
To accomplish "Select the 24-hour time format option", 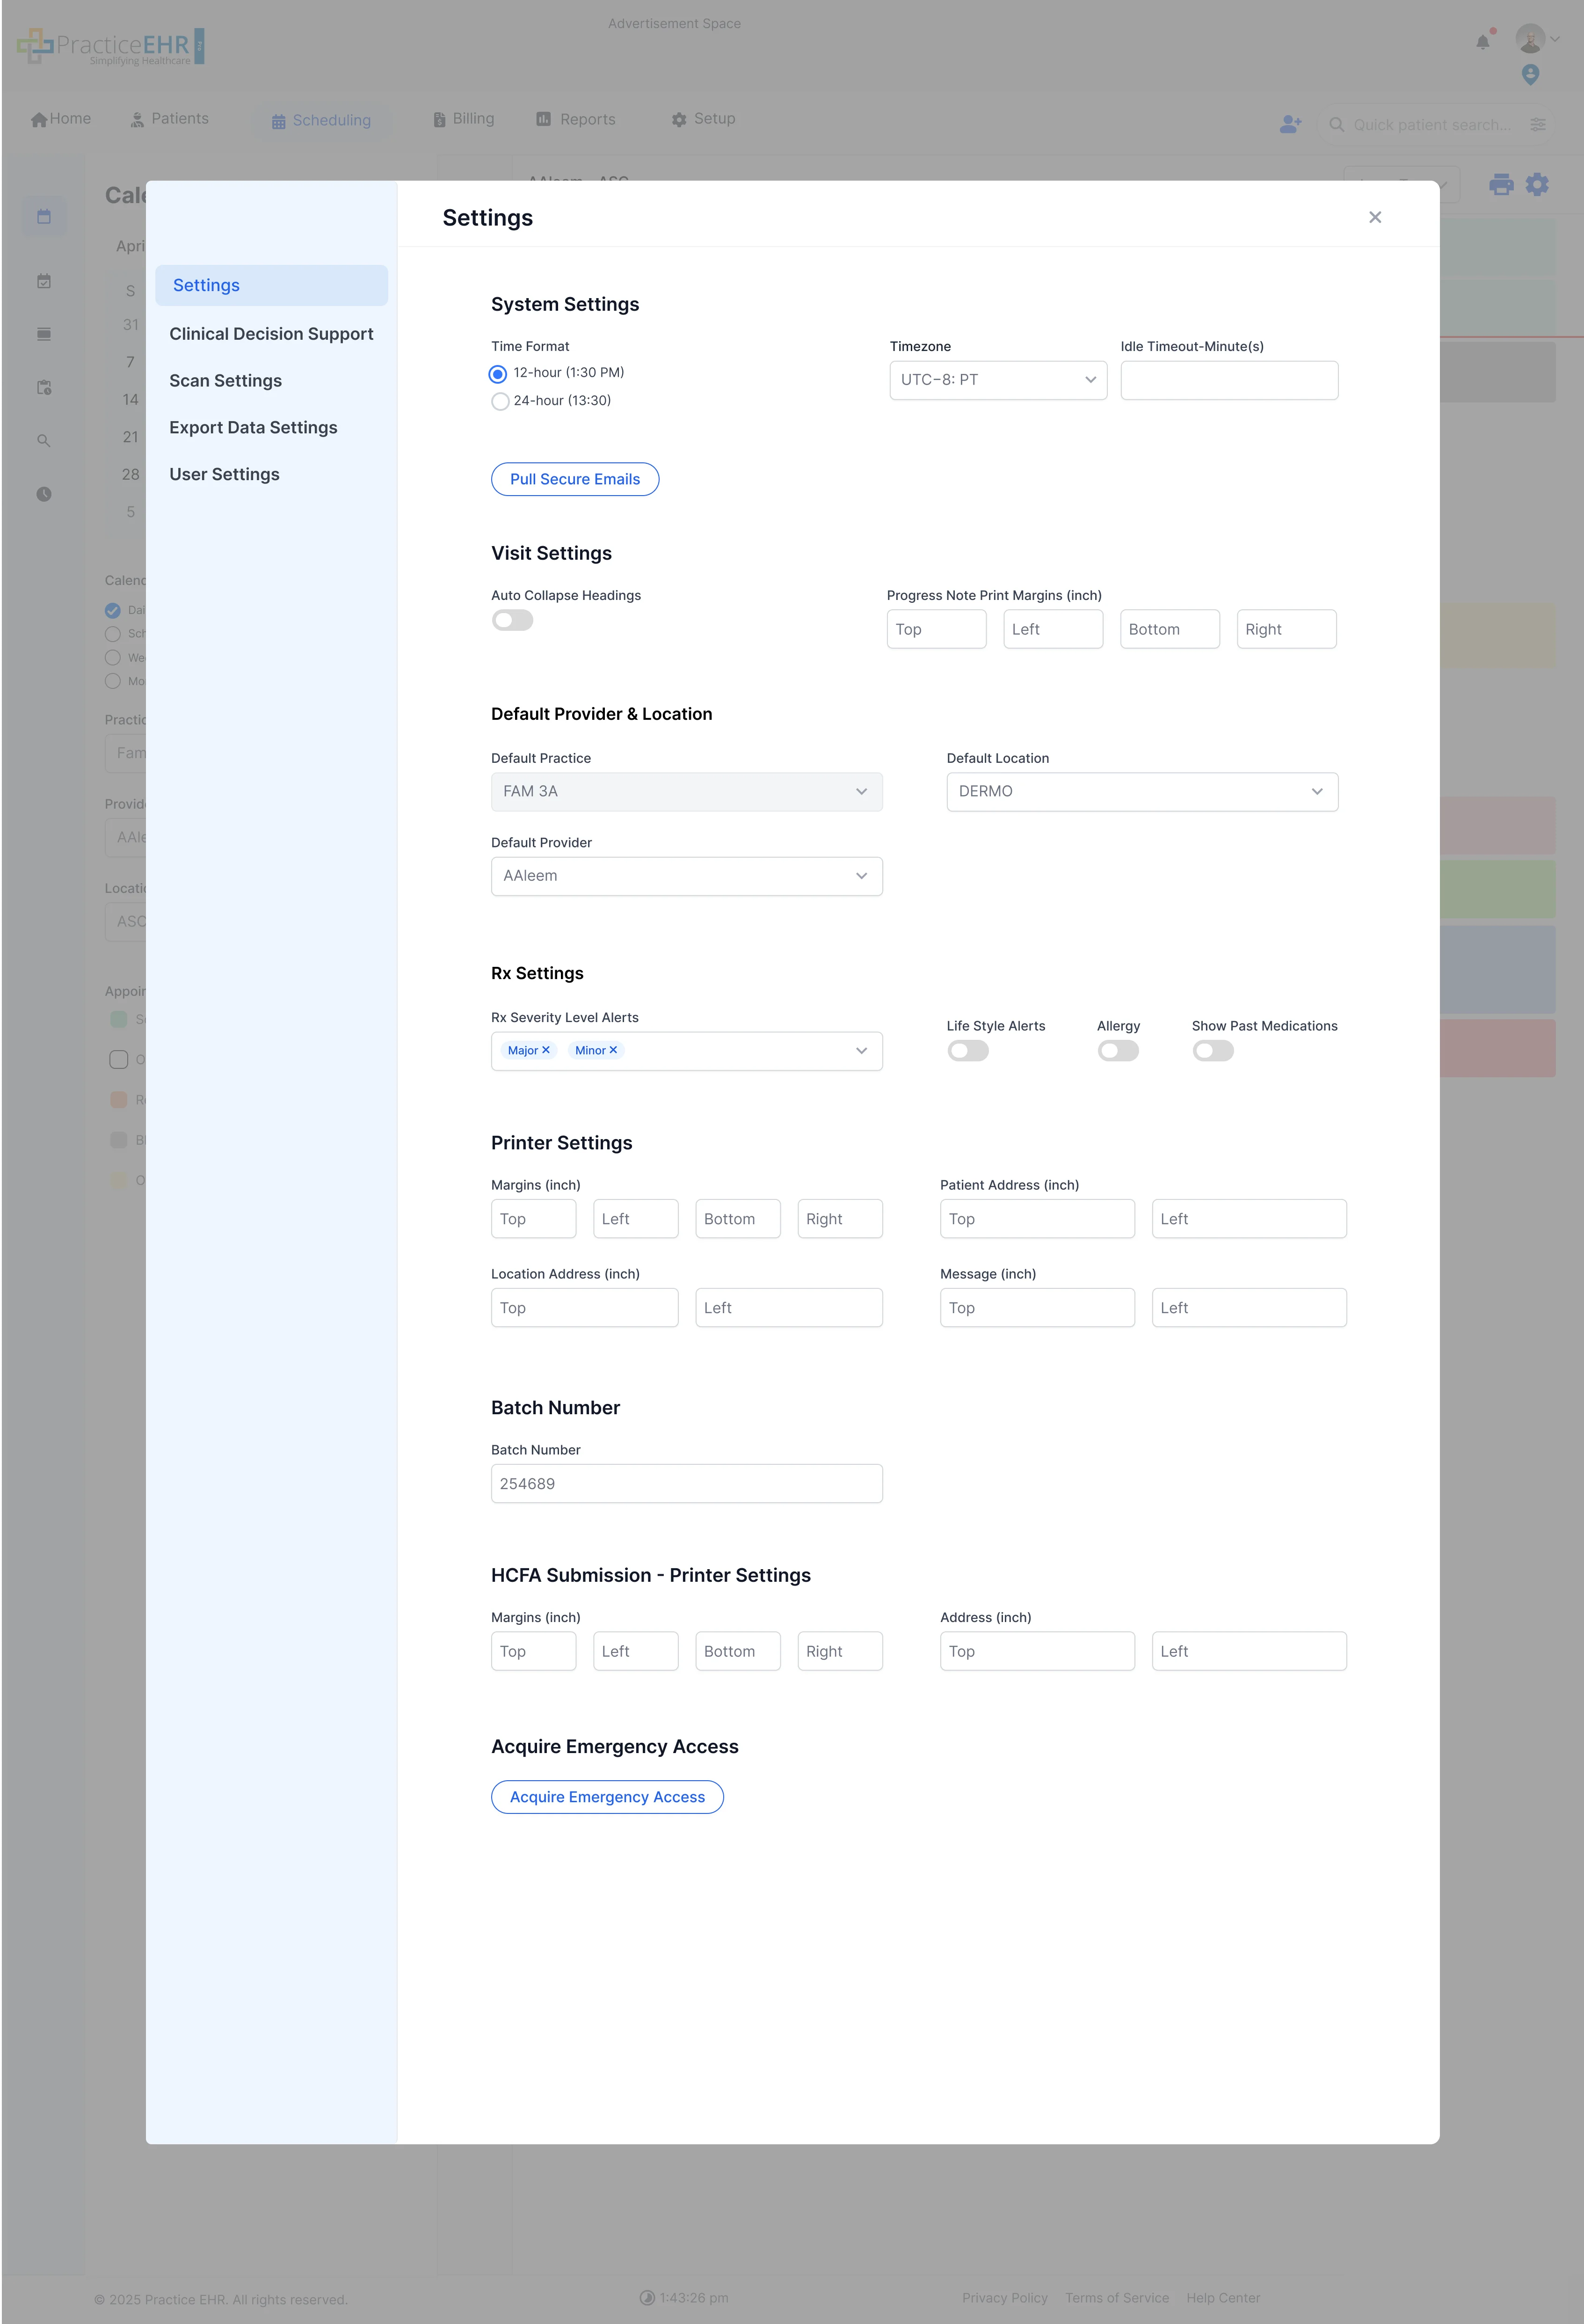I will tap(500, 401).
